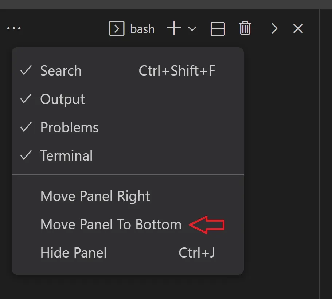
Task: Create new terminal with plus icon
Action: pyautogui.click(x=174, y=28)
